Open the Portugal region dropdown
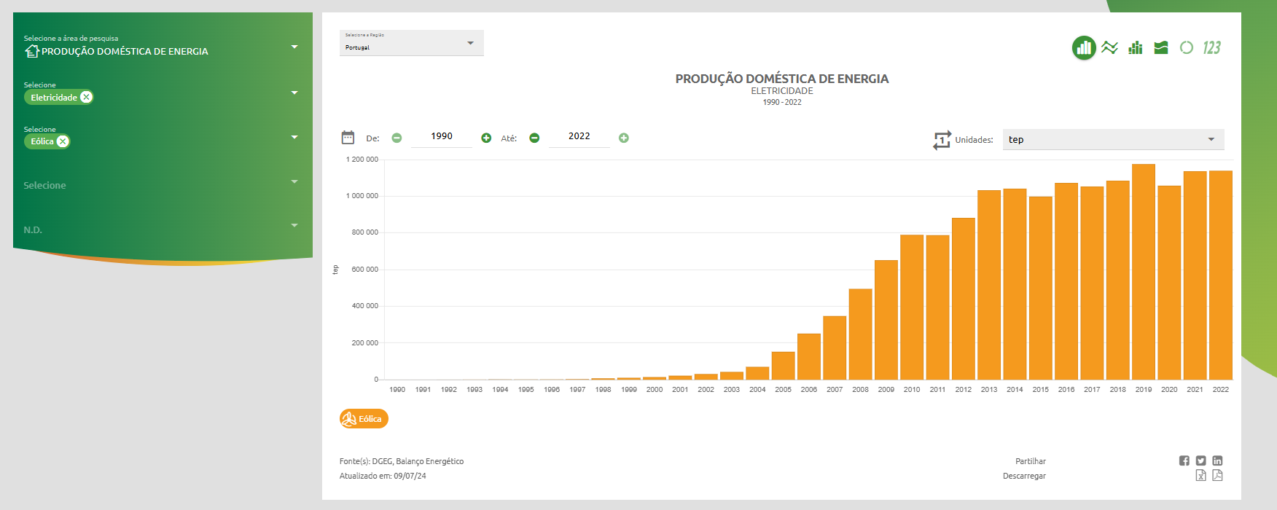Viewport: 1277px width, 510px height. pos(411,44)
